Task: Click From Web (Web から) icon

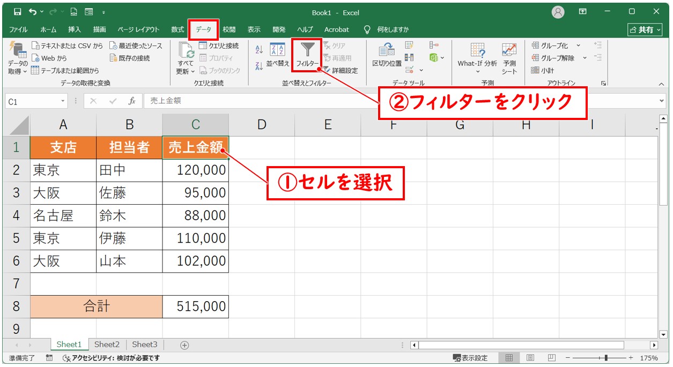Action: point(35,58)
